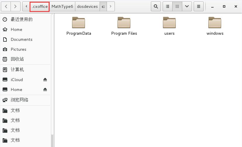Screen dimensions: 242x147
Task: Eject the mounted Home volume
Action: tap(45, 90)
